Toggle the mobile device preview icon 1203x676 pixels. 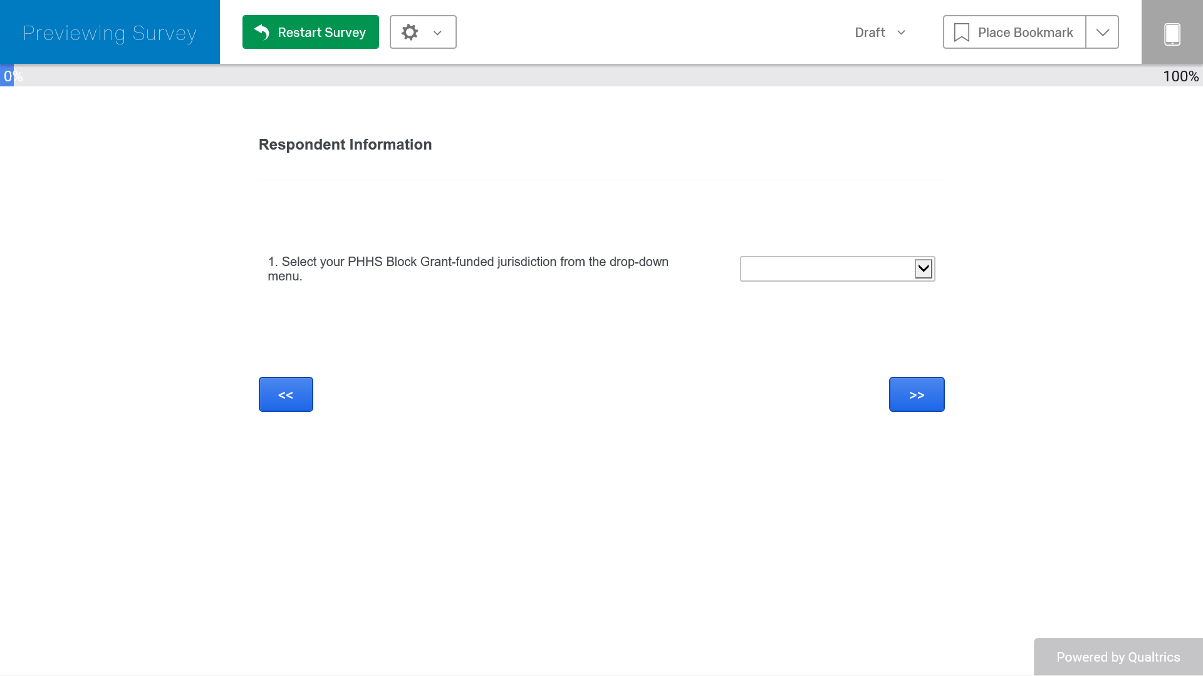(x=1172, y=33)
